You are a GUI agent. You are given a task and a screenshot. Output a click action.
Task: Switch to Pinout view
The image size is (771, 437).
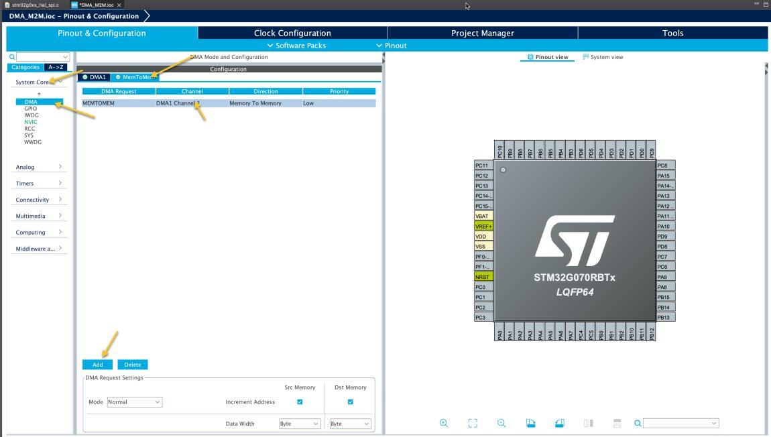tap(547, 57)
